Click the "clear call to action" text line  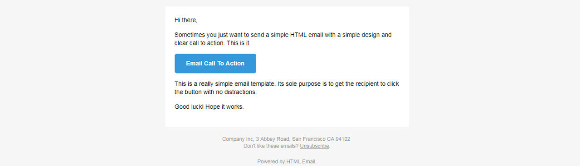coord(212,43)
